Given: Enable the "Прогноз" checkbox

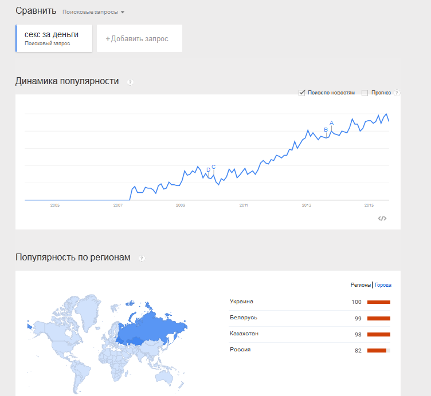Looking at the screenshot, I should point(365,93).
